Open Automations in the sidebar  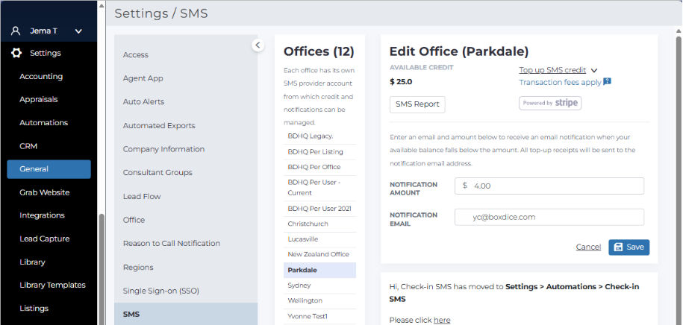[x=43, y=123]
